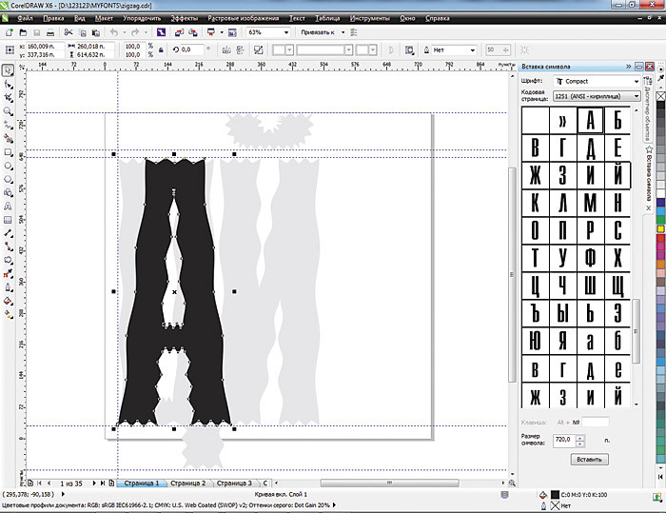
Task: Open the Инструменты menu
Action: click(x=369, y=18)
